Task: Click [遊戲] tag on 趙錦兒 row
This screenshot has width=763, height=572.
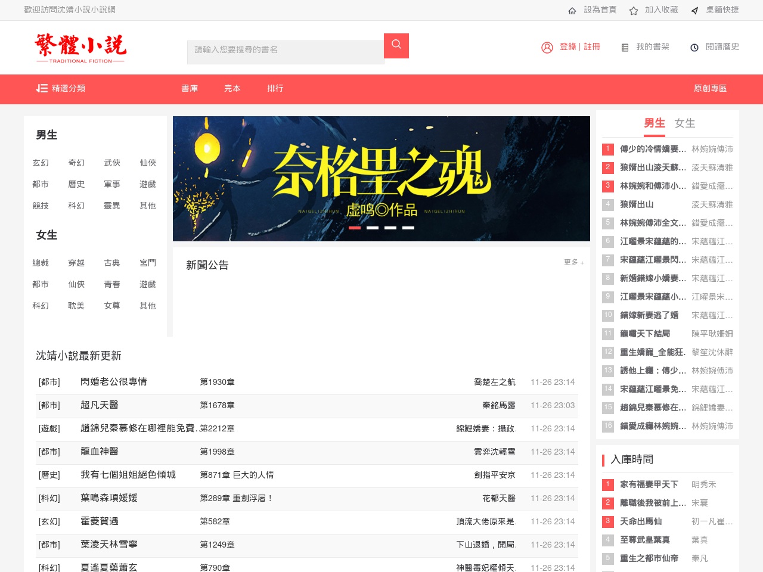Action: tap(49, 428)
